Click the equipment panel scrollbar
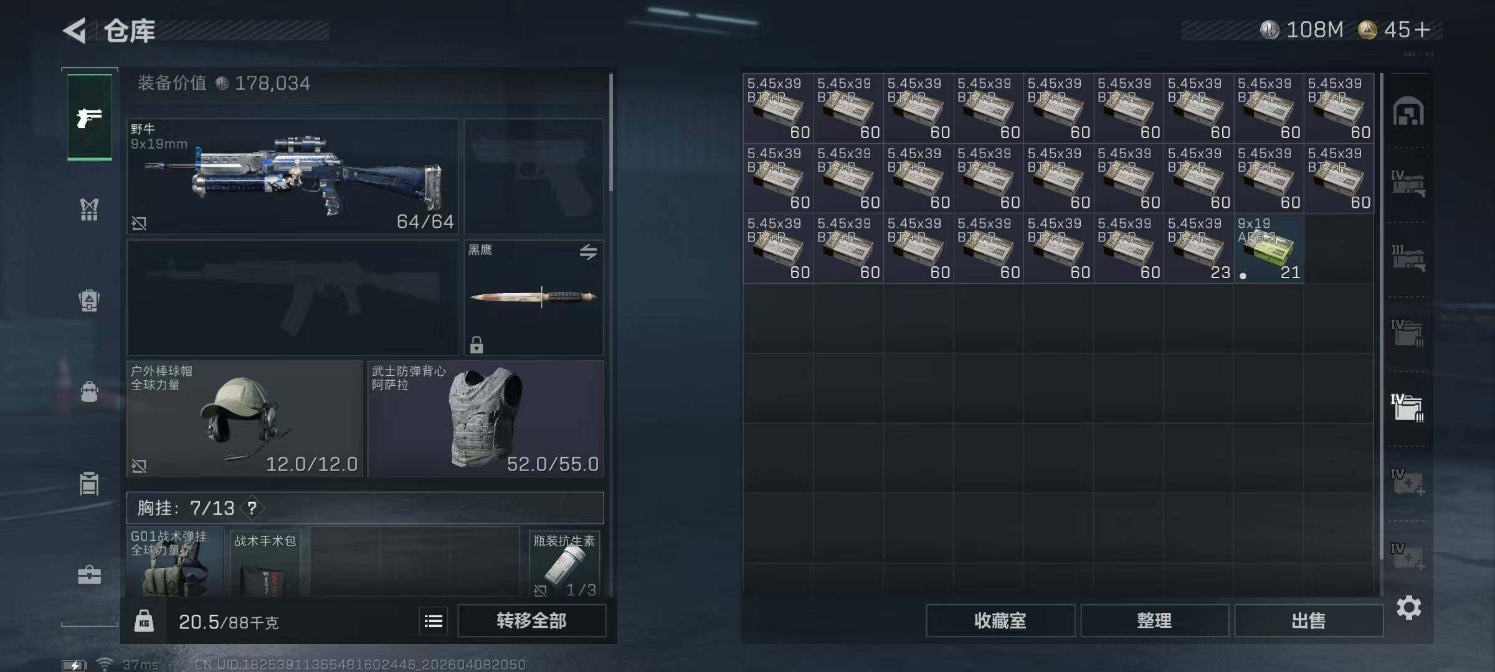Screen dimensions: 1495x672 tap(611, 132)
